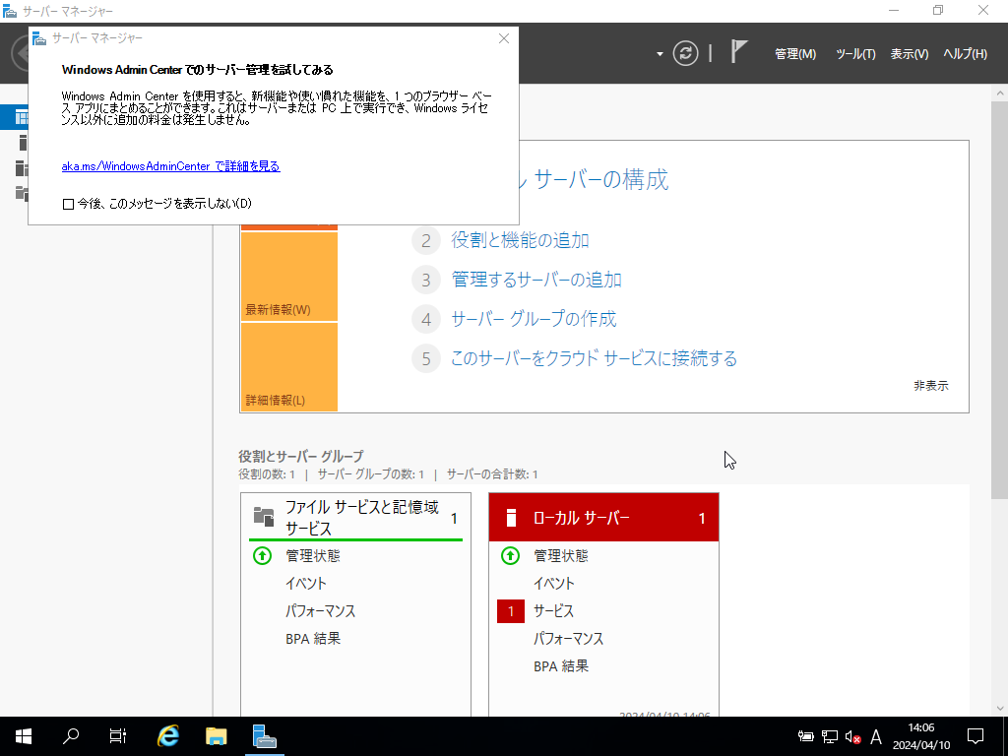
Task: Click the step 4 number circle
Action: [425, 320]
